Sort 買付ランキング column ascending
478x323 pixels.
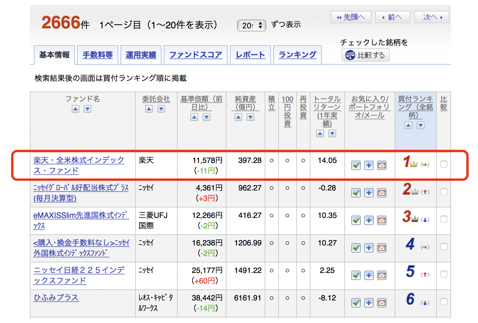[408, 125]
